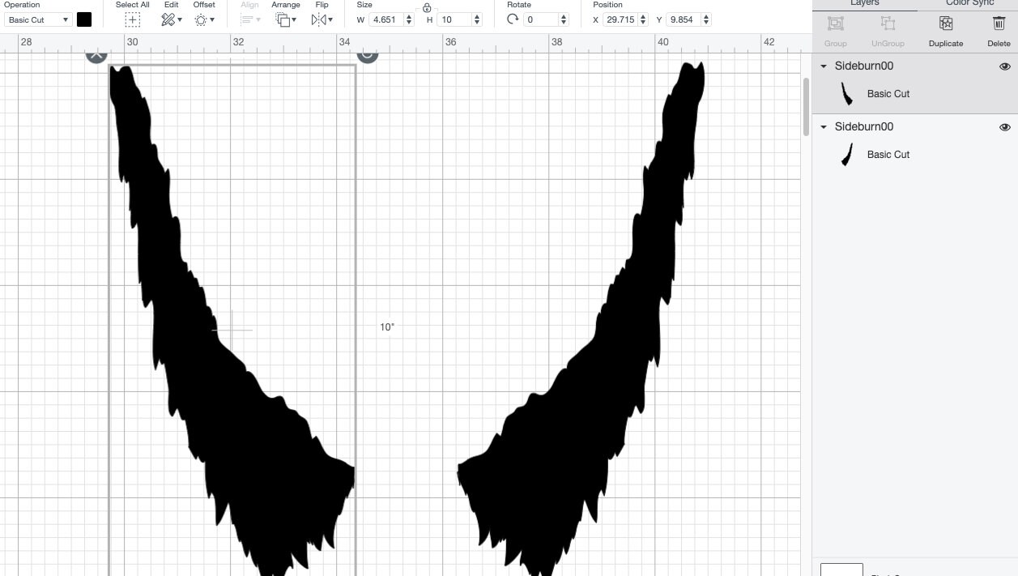Select the highlighted Sideburn00 layer name
This screenshot has height=576, width=1018.
[x=864, y=66]
